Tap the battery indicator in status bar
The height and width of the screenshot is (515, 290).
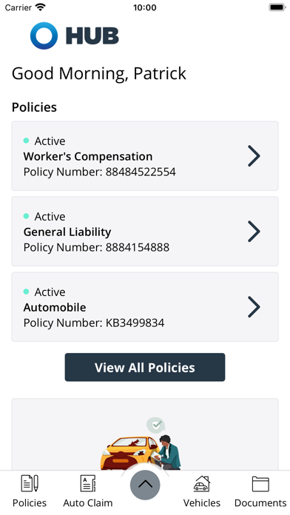click(277, 7)
